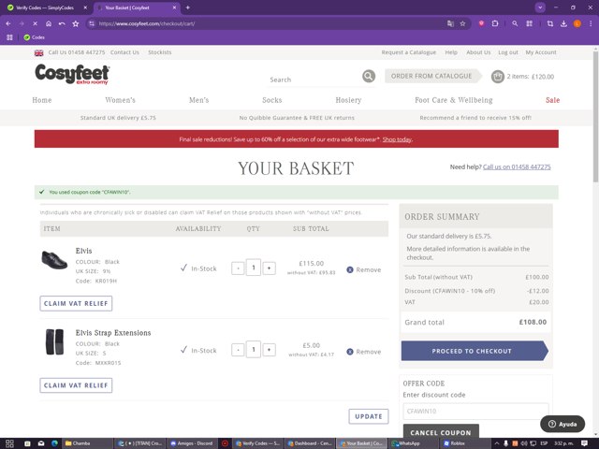599x449 pixels.
Task: Click the Codes bookmark
Action: 34,37
